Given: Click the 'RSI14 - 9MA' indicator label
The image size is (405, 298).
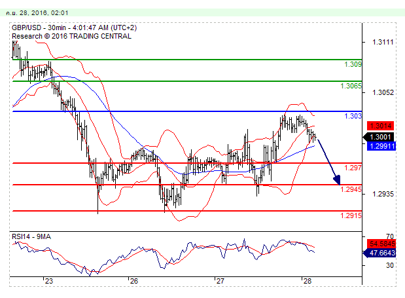Looking at the screenshot, I should point(31,236).
